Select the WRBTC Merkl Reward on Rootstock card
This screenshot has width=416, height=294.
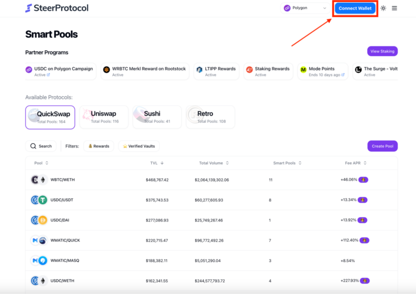pos(145,71)
